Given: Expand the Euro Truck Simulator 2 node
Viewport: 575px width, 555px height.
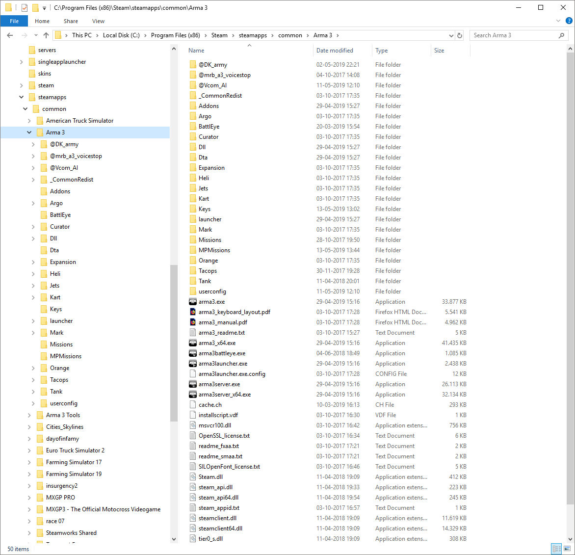Looking at the screenshot, I should click(29, 450).
